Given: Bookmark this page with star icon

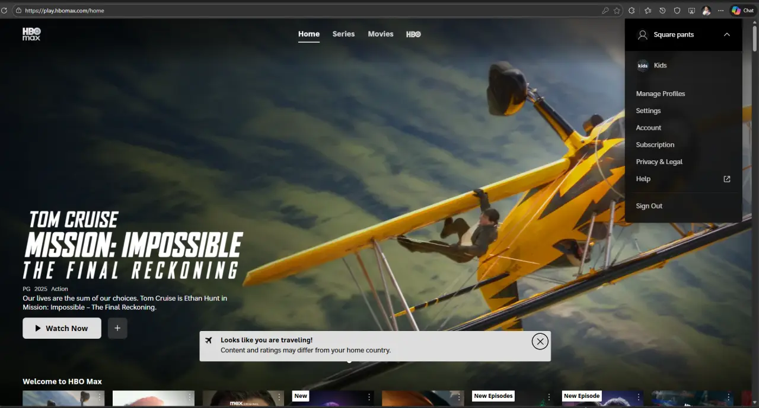Looking at the screenshot, I should (617, 11).
